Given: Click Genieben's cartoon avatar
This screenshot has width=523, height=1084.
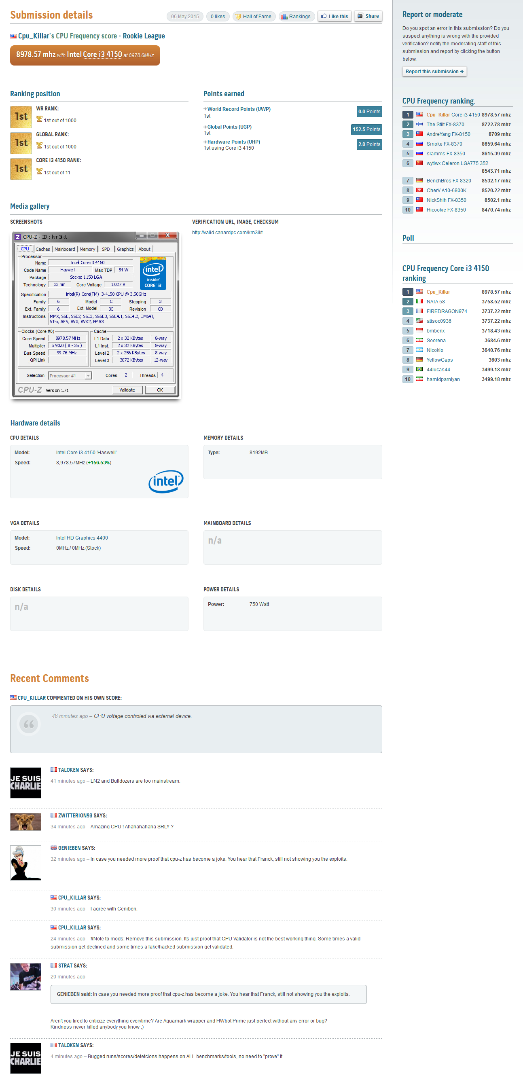Looking at the screenshot, I should pos(25,863).
